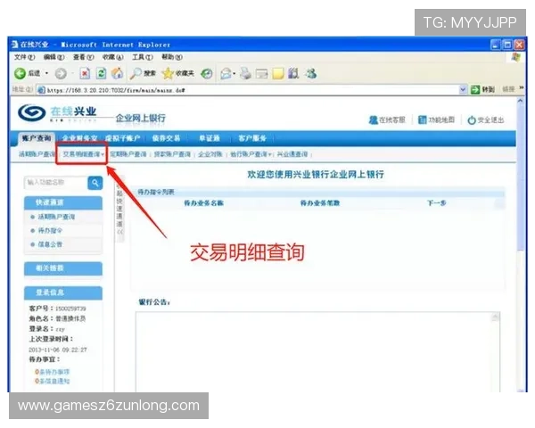Click the yellow note toolbar icon
This screenshot has width=535, height=428.
click(278, 73)
